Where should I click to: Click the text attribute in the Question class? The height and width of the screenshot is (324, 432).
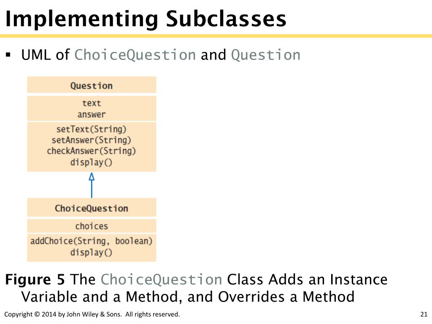tap(92, 103)
